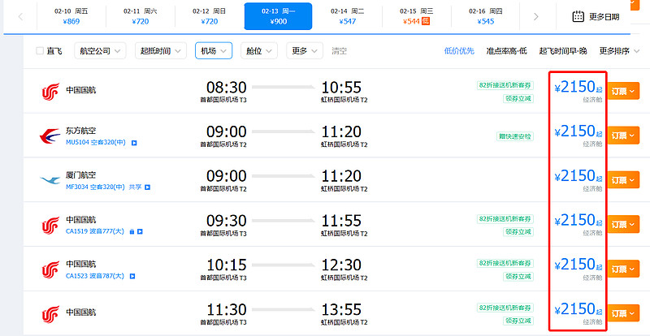Click the Air China logo on 11:30 flight
Screen dimensions: 650x336
50,312
